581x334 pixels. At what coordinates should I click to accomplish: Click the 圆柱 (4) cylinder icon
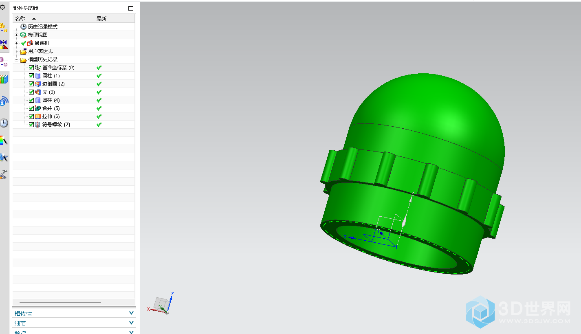click(x=38, y=100)
